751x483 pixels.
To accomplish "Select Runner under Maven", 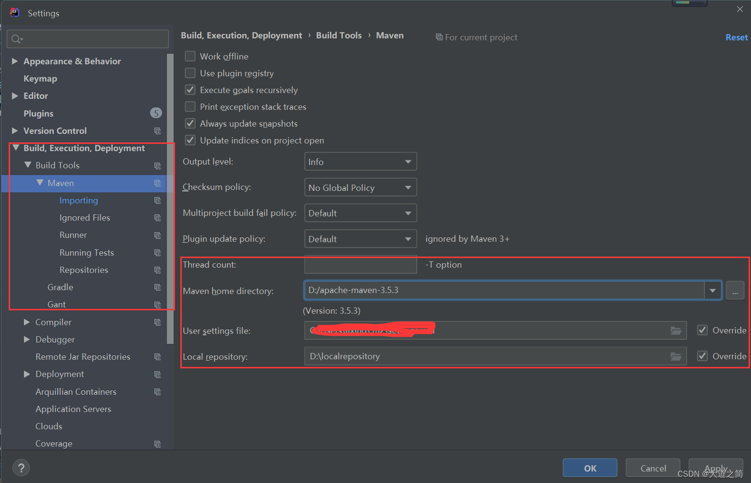I will pyautogui.click(x=73, y=235).
